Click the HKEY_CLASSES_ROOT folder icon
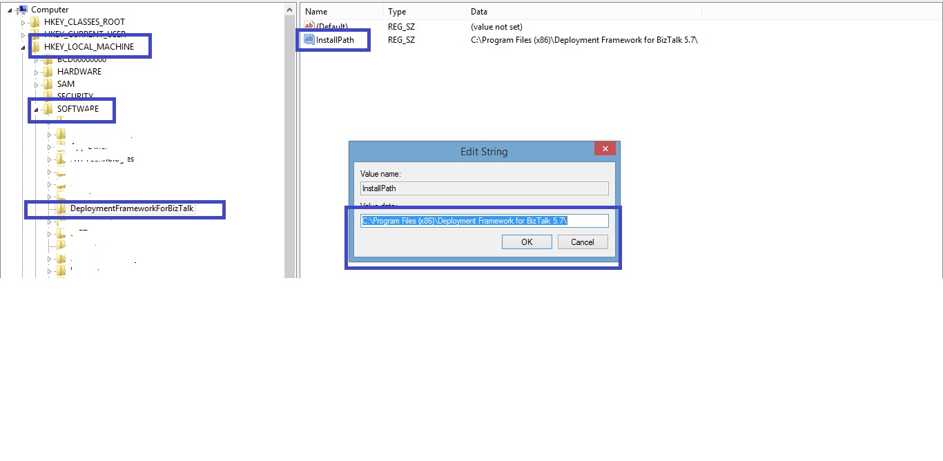Screen dimensions: 943x461 point(35,22)
